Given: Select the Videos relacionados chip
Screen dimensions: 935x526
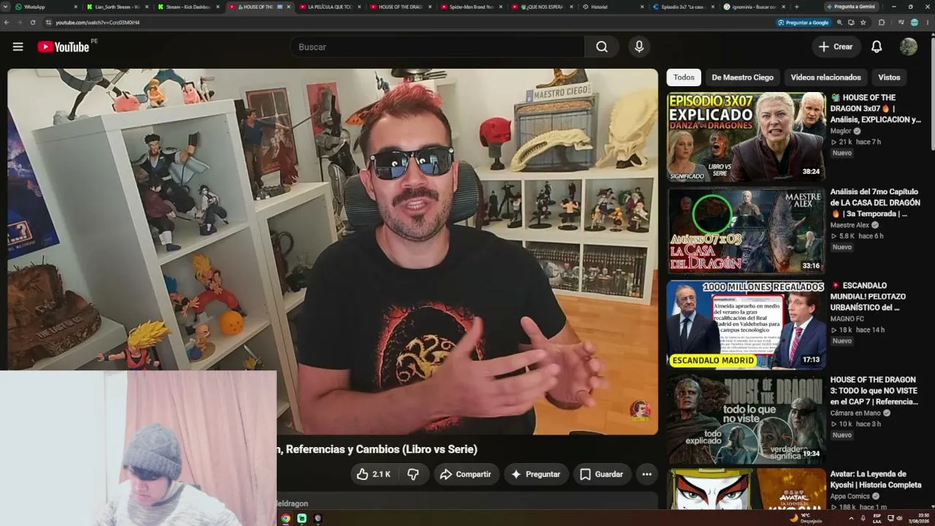Looking at the screenshot, I should 825,77.
